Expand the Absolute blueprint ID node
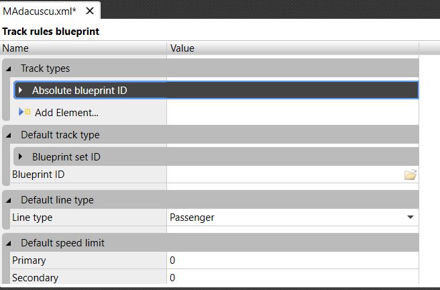 coord(21,90)
